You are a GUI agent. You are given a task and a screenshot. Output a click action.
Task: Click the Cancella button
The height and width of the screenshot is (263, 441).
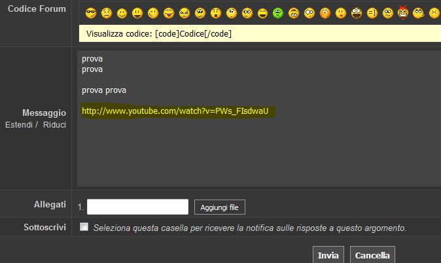point(372,255)
